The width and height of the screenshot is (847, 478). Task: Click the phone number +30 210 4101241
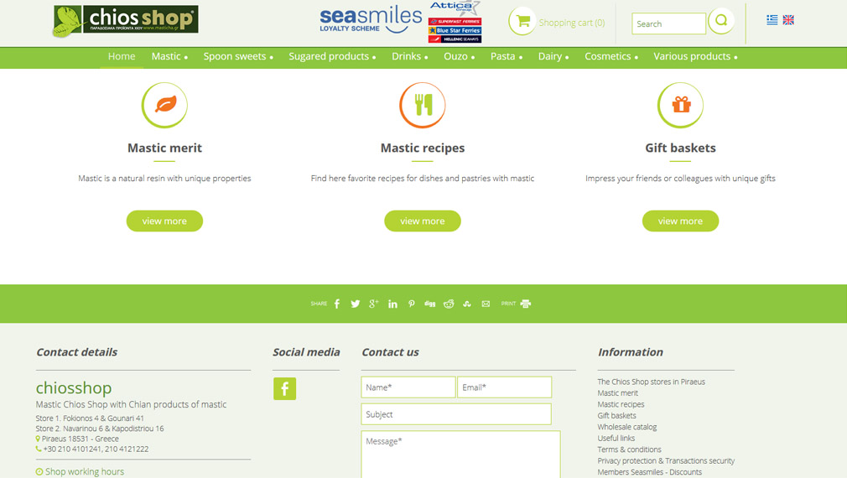pos(72,449)
